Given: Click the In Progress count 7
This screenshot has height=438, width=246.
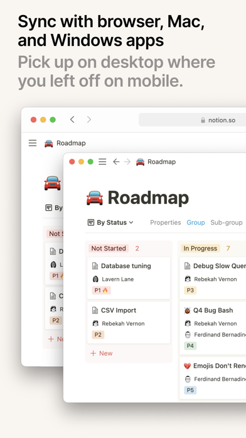Looking at the screenshot, I should (x=228, y=249).
